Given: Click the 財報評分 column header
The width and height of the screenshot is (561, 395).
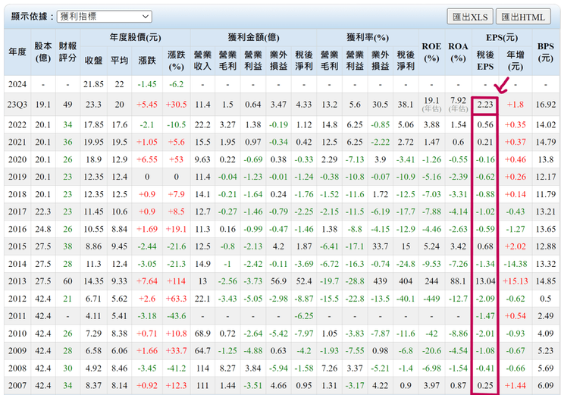Looking at the screenshot, I should coord(68,52).
